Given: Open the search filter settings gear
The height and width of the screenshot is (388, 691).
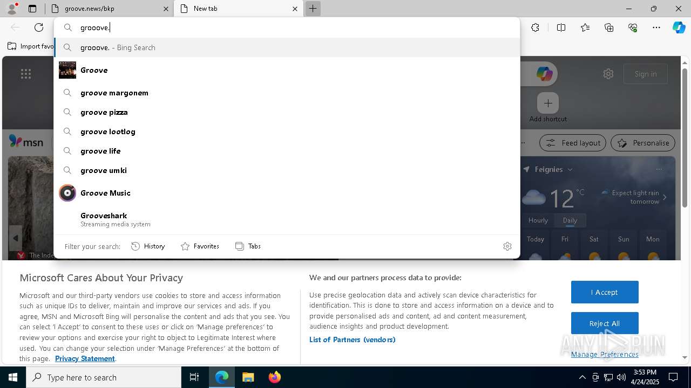Looking at the screenshot, I should (x=507, y=246).
